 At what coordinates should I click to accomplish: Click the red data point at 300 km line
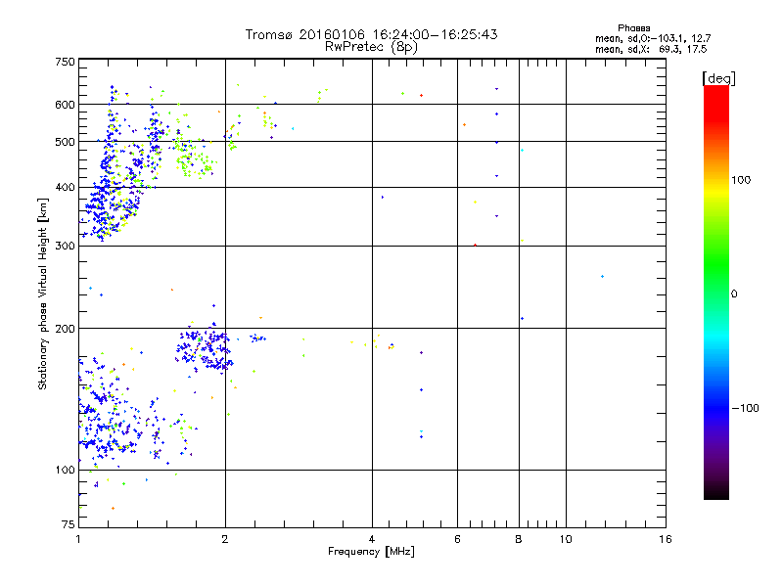pyautogui.click(x=475, y=246)
